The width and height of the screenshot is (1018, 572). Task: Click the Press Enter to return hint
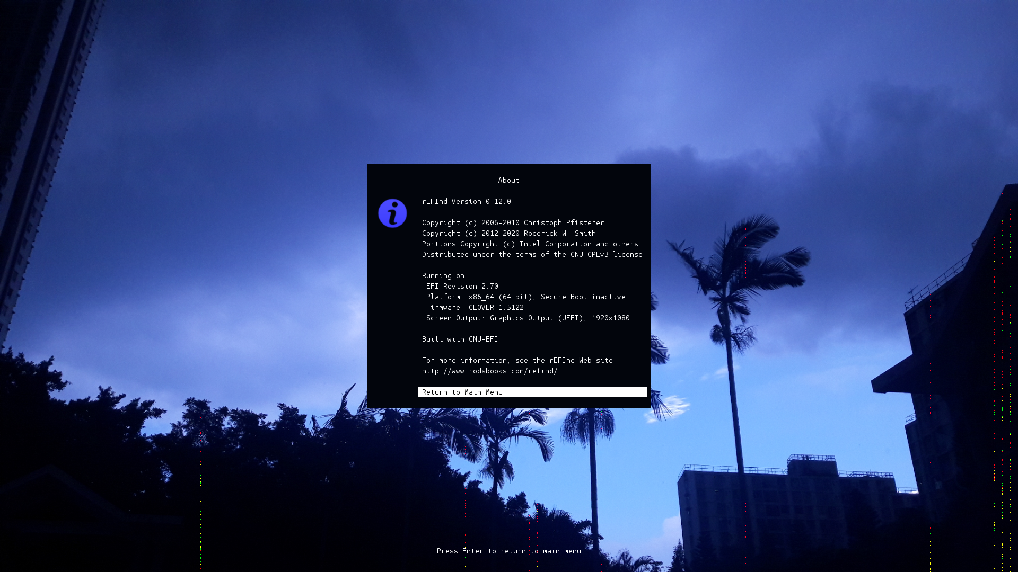tap(508, 551)
